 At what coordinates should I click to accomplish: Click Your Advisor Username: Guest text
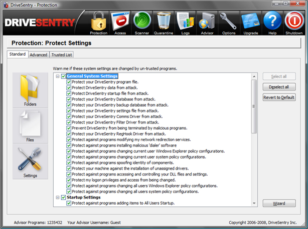(94, 222)
